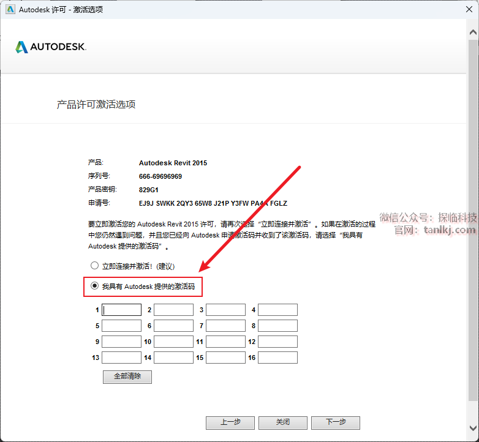The image size is (479, 442).
Task: Click the scrollbar up arrow
Action: tap(473, 32)
